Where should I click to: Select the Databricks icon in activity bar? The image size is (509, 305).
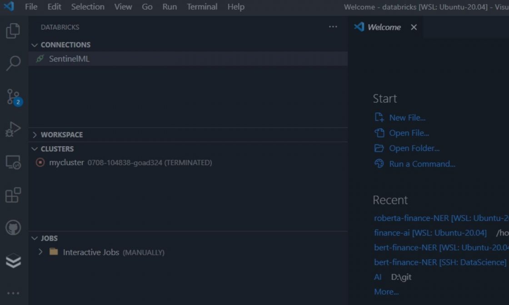tap(13, 261)
